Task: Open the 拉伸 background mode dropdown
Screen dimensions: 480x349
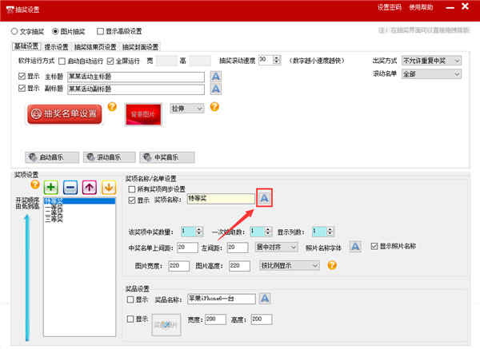Action: (x=187, y=108)
